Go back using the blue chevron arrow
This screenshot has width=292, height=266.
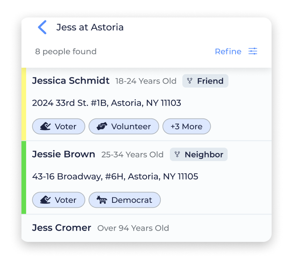42,27
